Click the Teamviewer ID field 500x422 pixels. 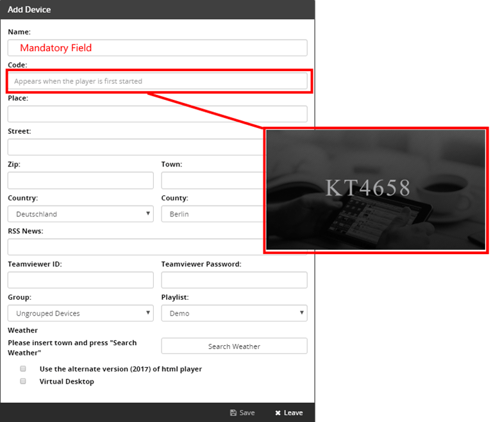click(x=81, y=280)
